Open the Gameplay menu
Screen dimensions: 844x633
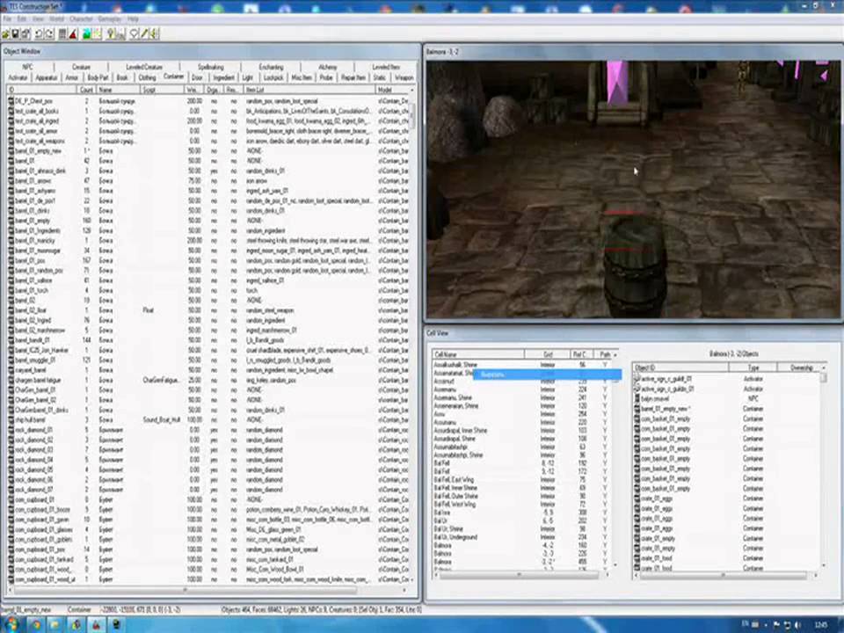pos(109,18)
